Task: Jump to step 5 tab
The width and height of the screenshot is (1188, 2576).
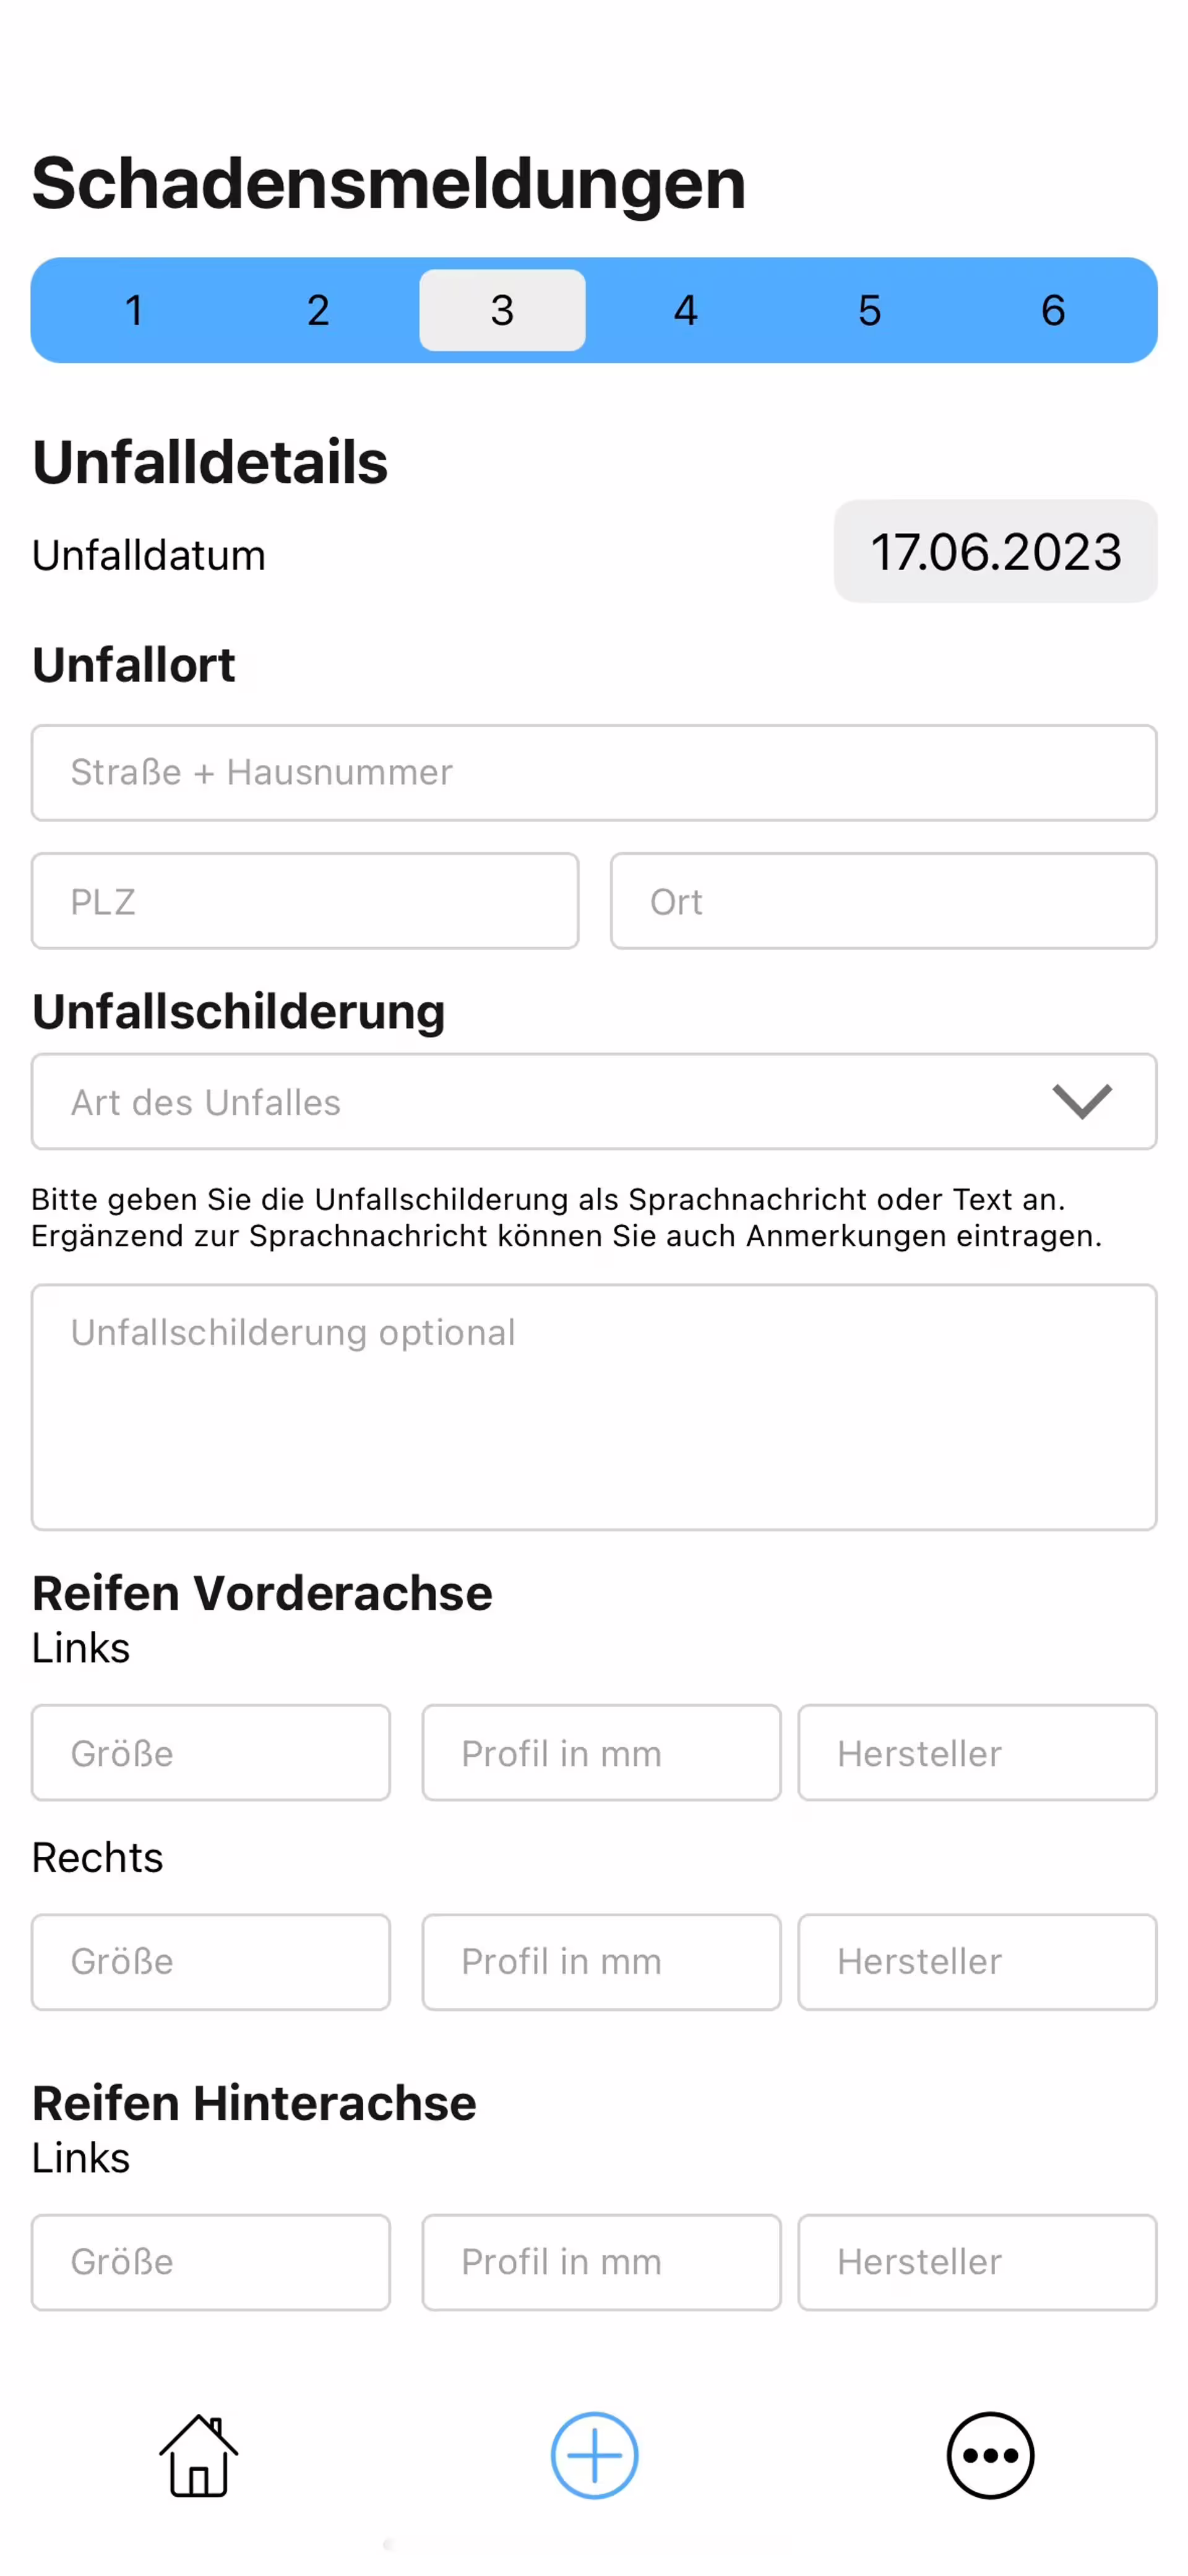Action: (869, 310)
